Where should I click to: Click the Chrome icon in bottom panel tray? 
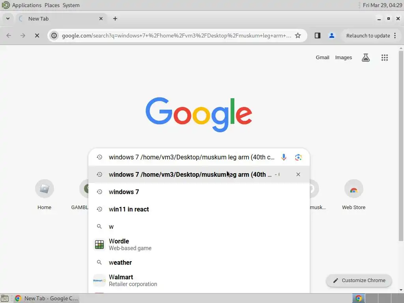tap(358, 298)
